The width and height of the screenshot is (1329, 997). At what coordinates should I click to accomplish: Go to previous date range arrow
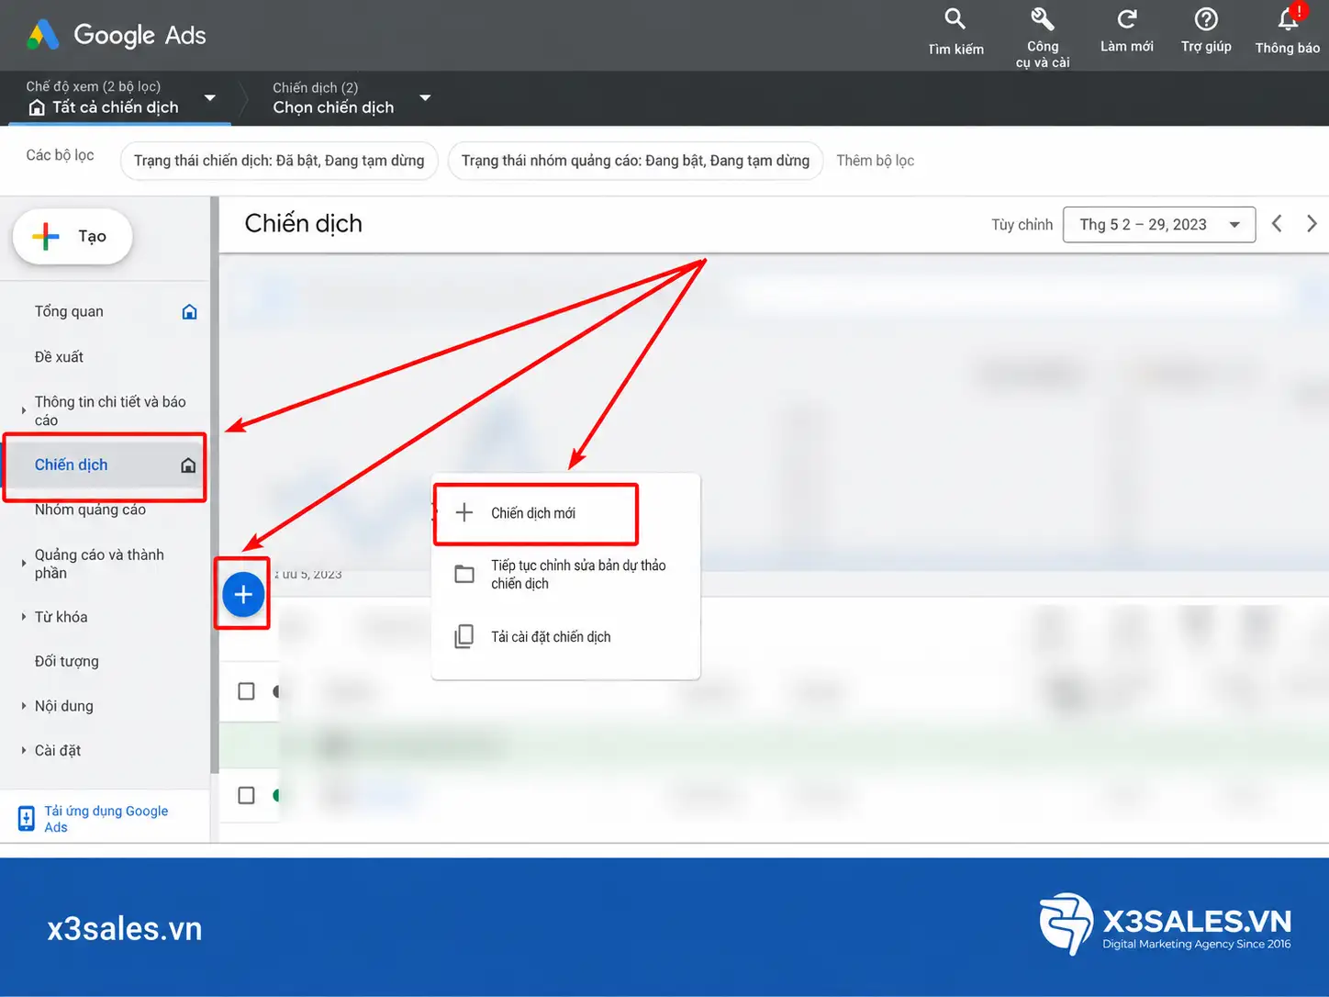(x=1277, y=224)
